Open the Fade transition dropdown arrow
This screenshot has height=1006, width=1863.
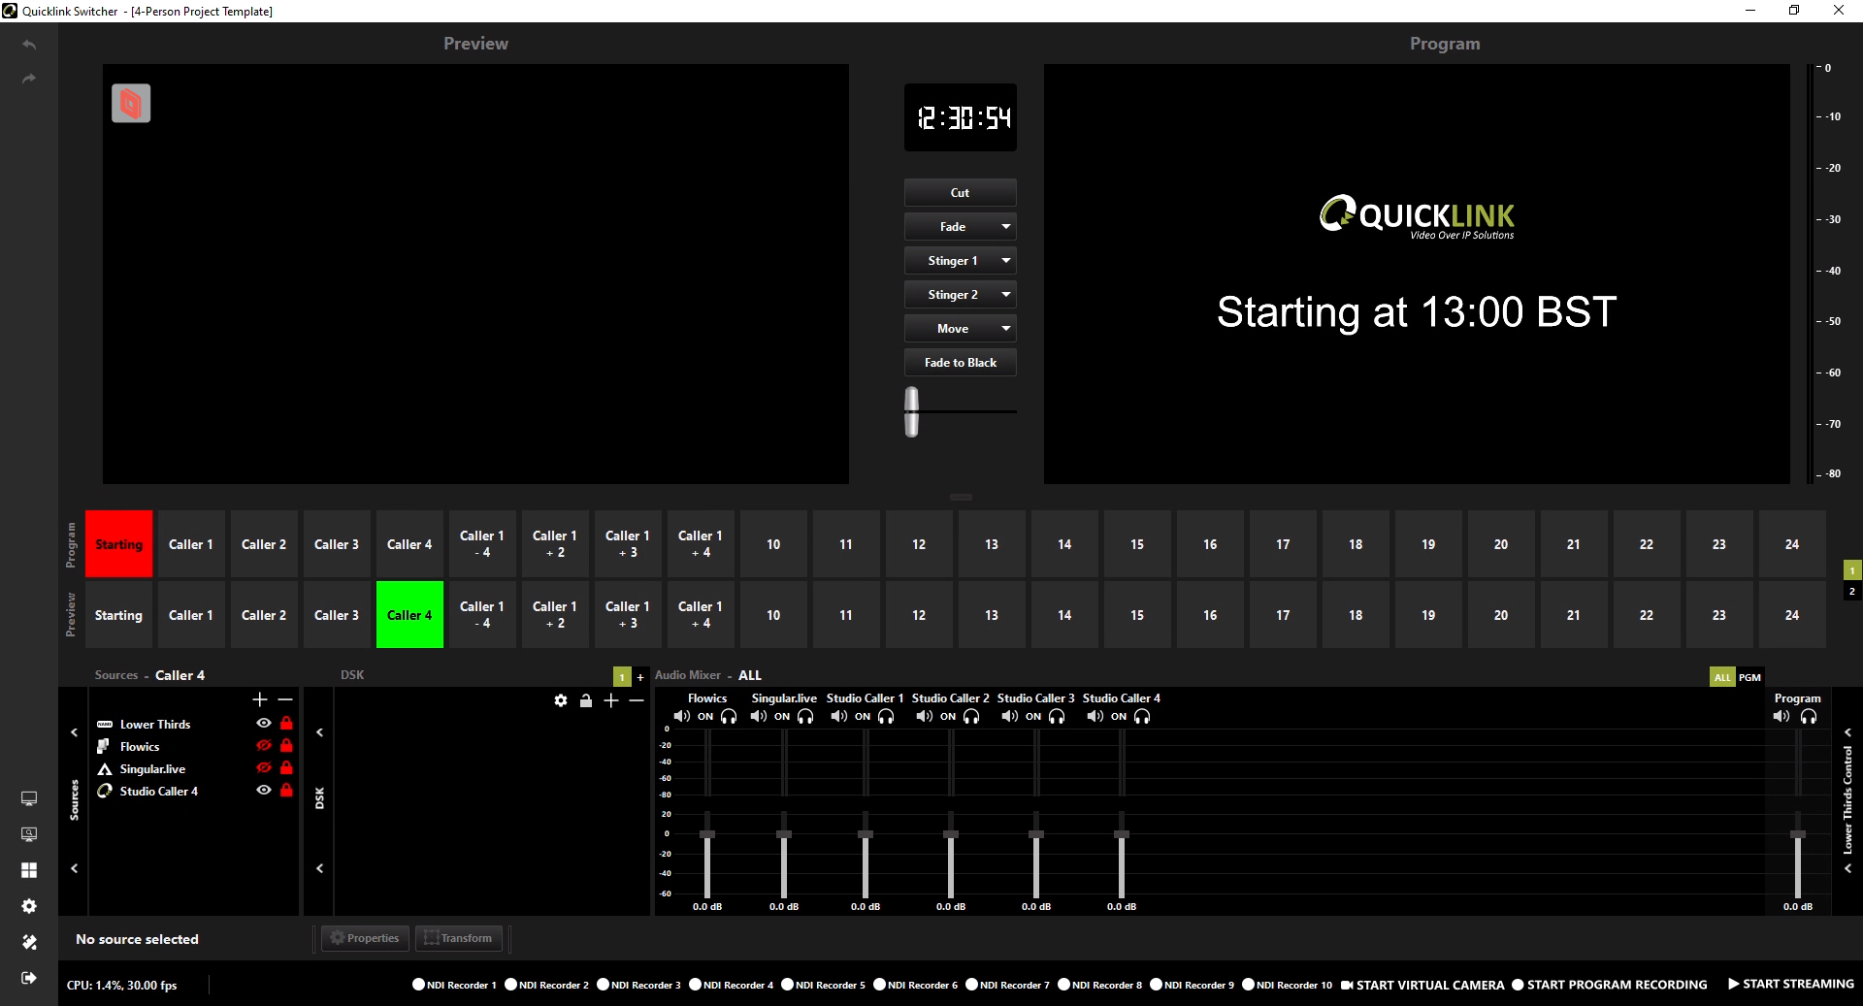[x=1006, y=227]
